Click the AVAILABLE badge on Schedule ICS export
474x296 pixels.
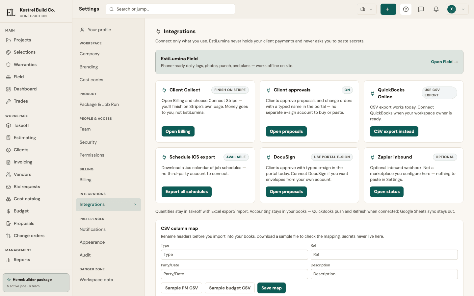pyautogui.click(x=236, y=157)
